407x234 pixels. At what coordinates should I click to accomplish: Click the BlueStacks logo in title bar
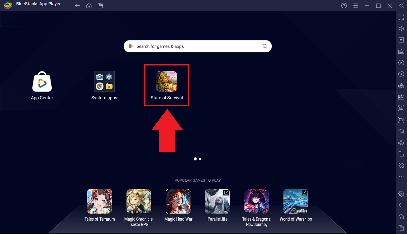(7, 6)
